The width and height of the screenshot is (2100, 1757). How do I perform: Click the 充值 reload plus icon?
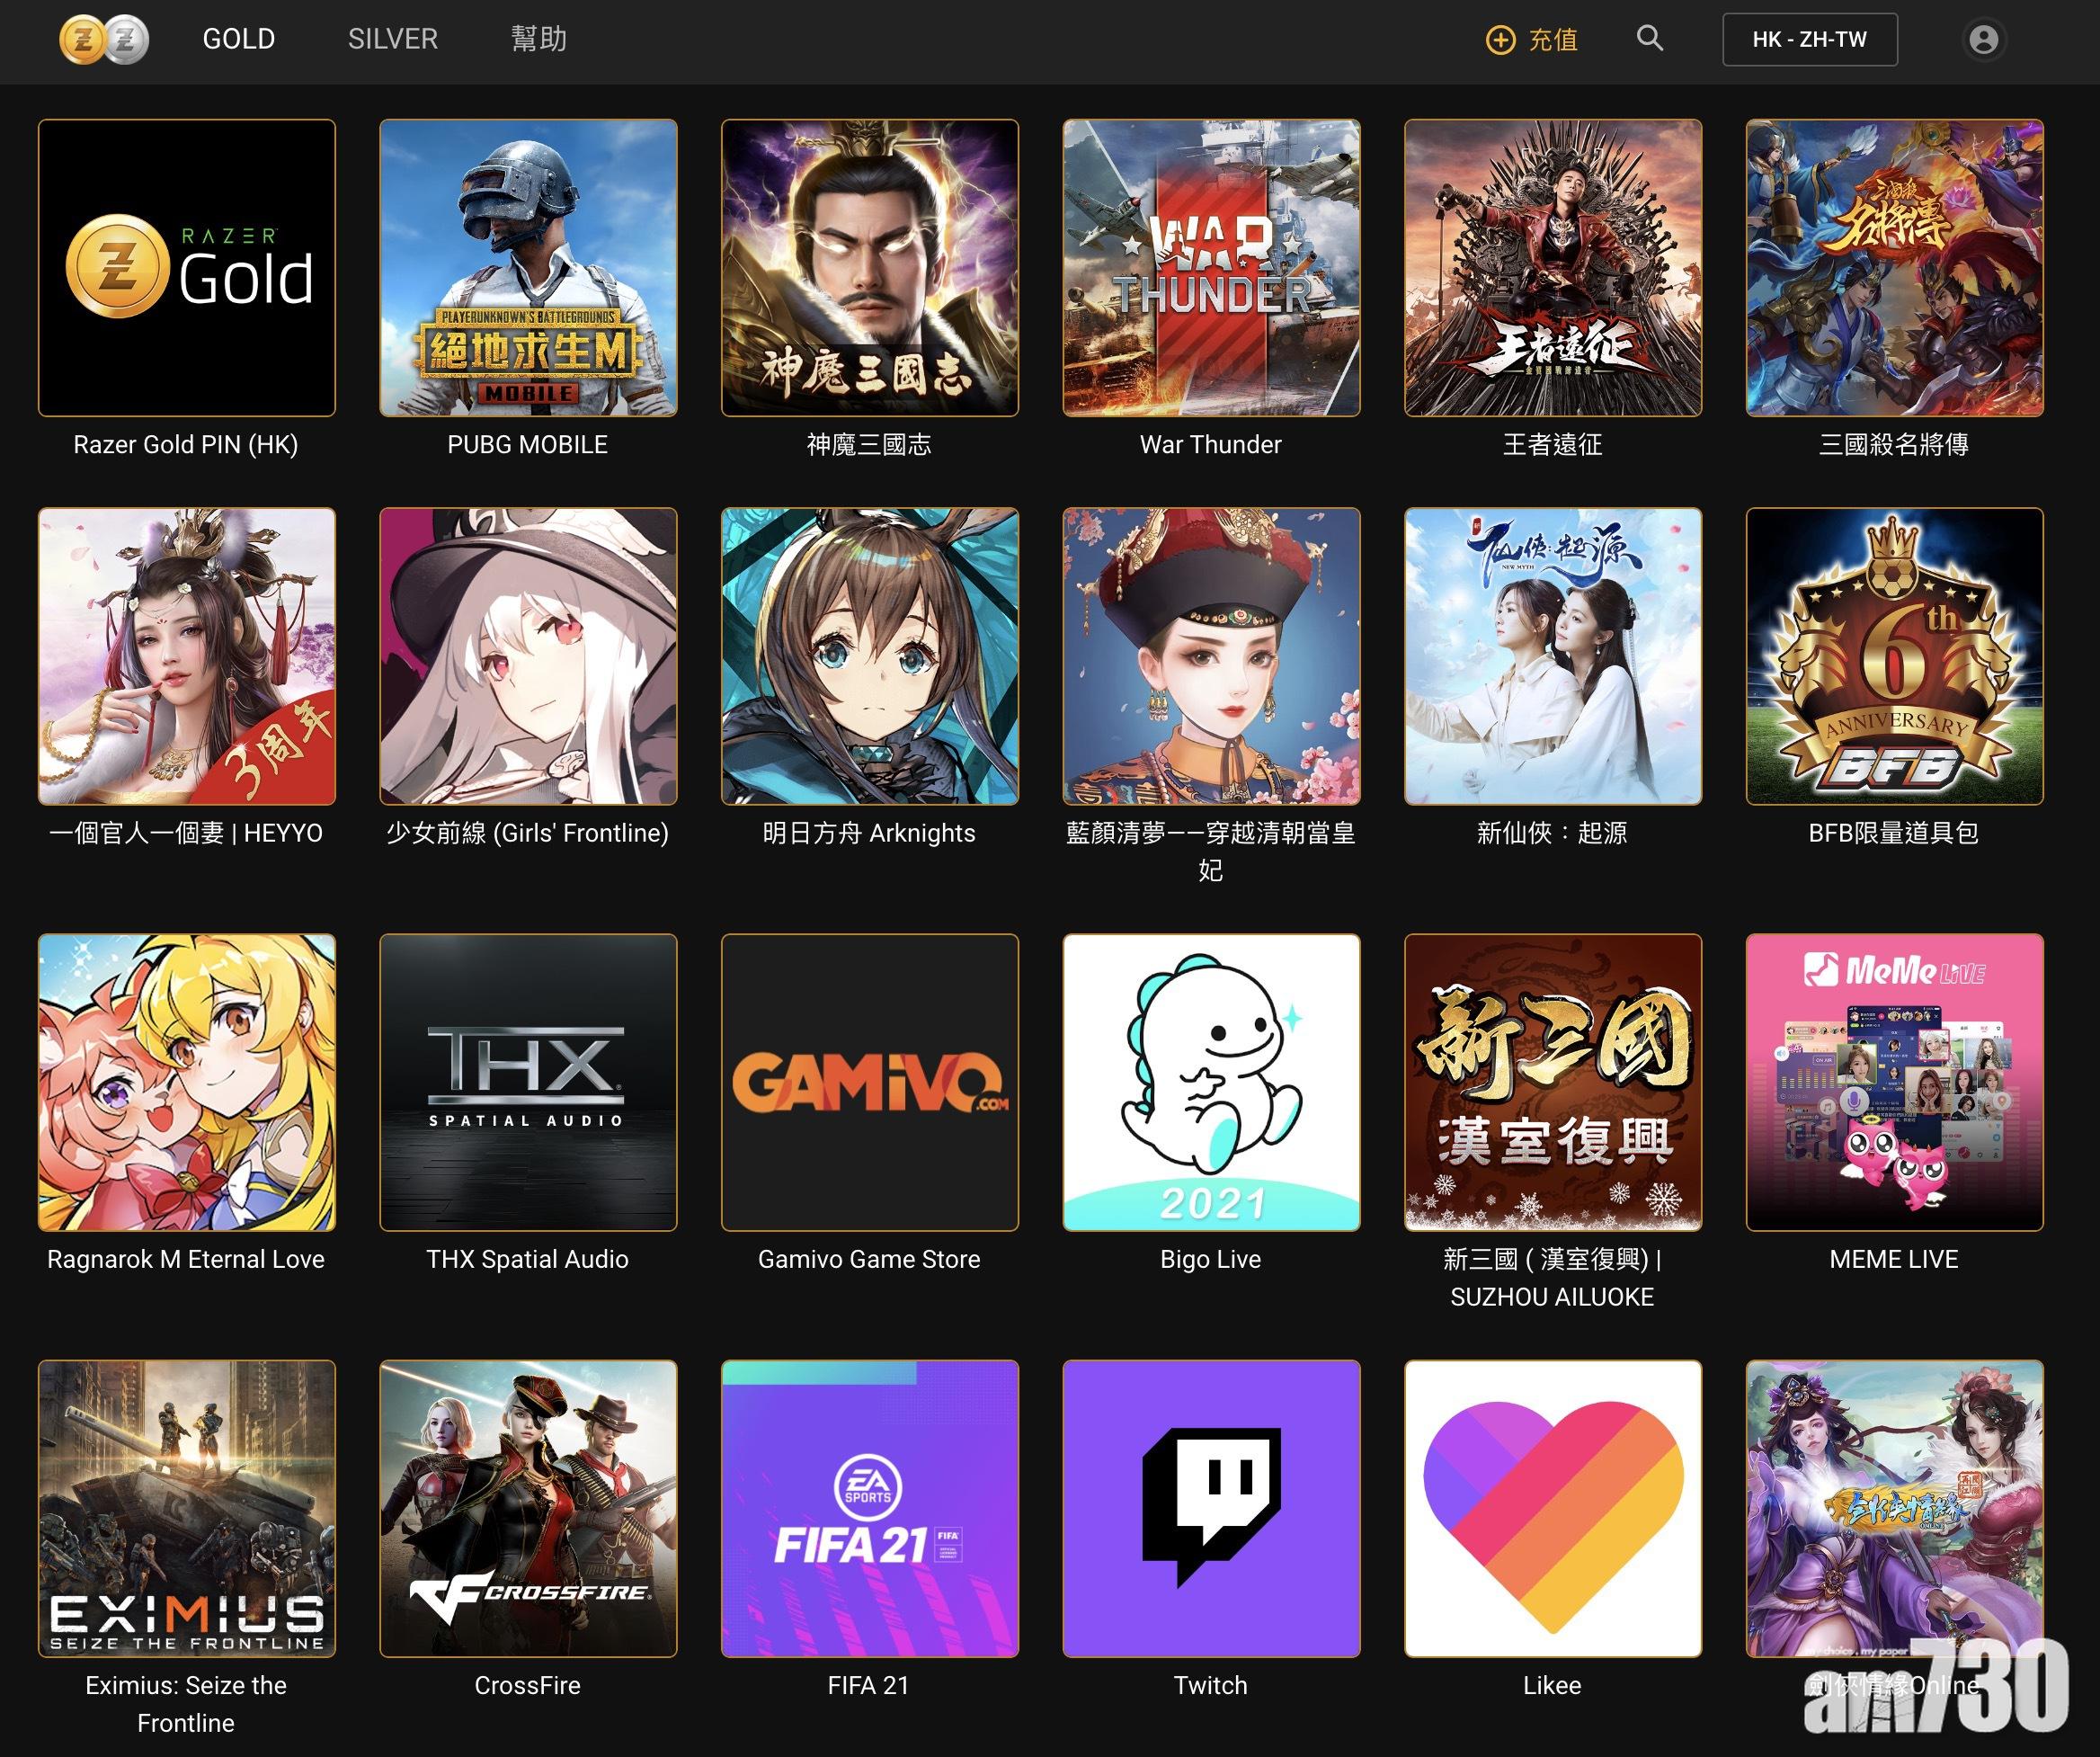tap(1500, 40)
